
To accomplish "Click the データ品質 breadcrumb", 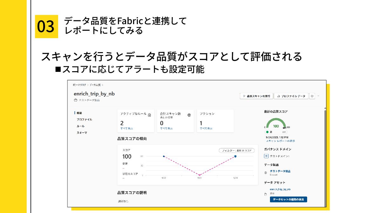I will click(x=95, y=85).
